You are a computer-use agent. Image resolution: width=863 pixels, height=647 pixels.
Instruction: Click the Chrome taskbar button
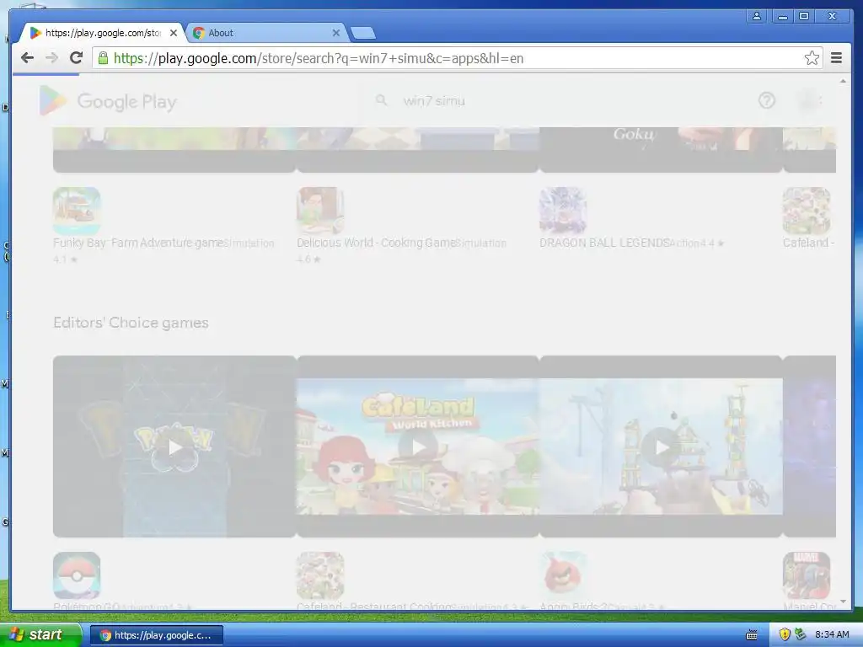coord(157,635)
